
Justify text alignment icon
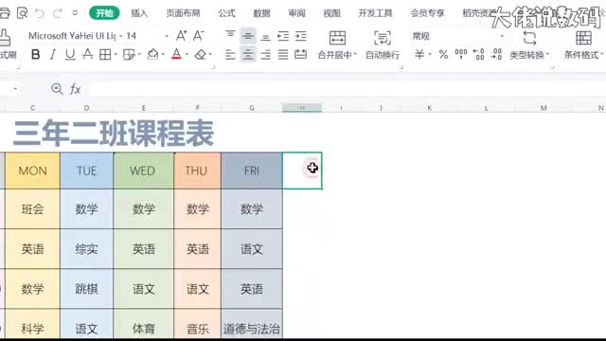(283, 55)
